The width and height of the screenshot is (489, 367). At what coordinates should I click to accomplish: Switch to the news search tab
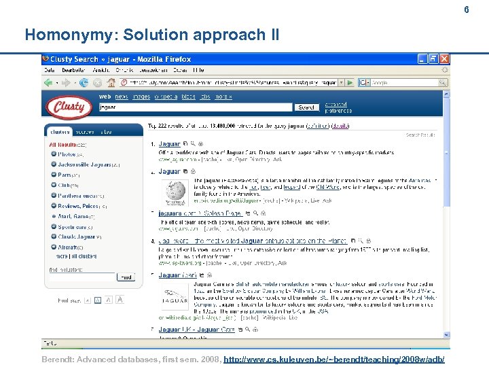click(122, 97)
